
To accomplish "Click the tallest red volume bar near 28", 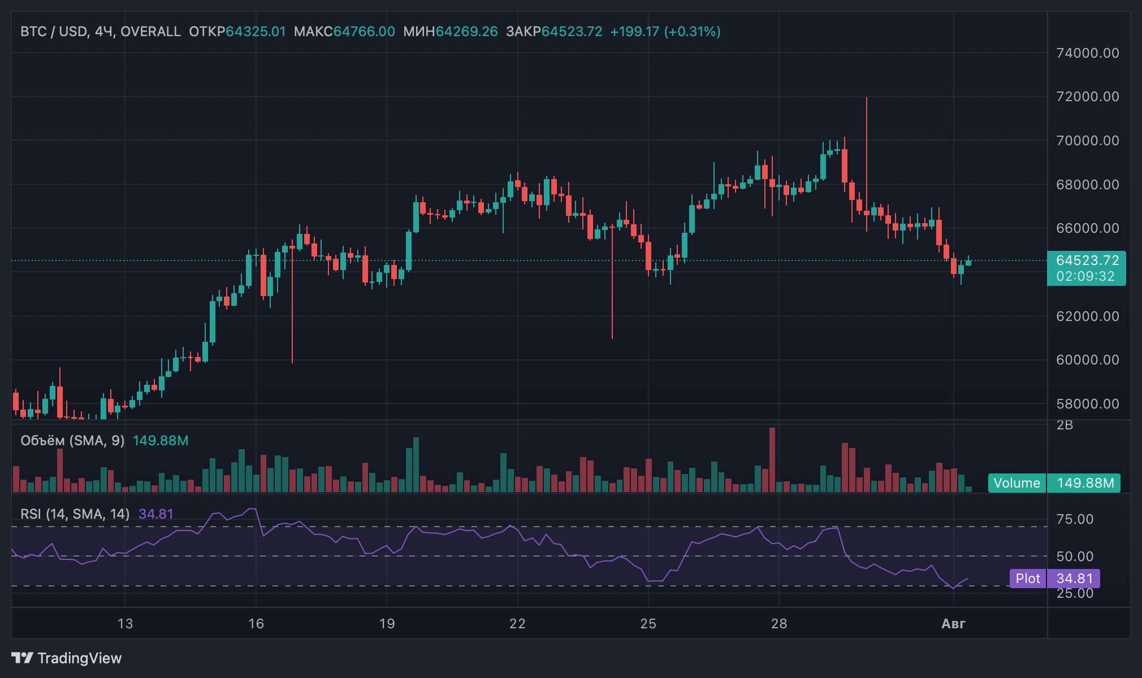I will tap(772, 459).
